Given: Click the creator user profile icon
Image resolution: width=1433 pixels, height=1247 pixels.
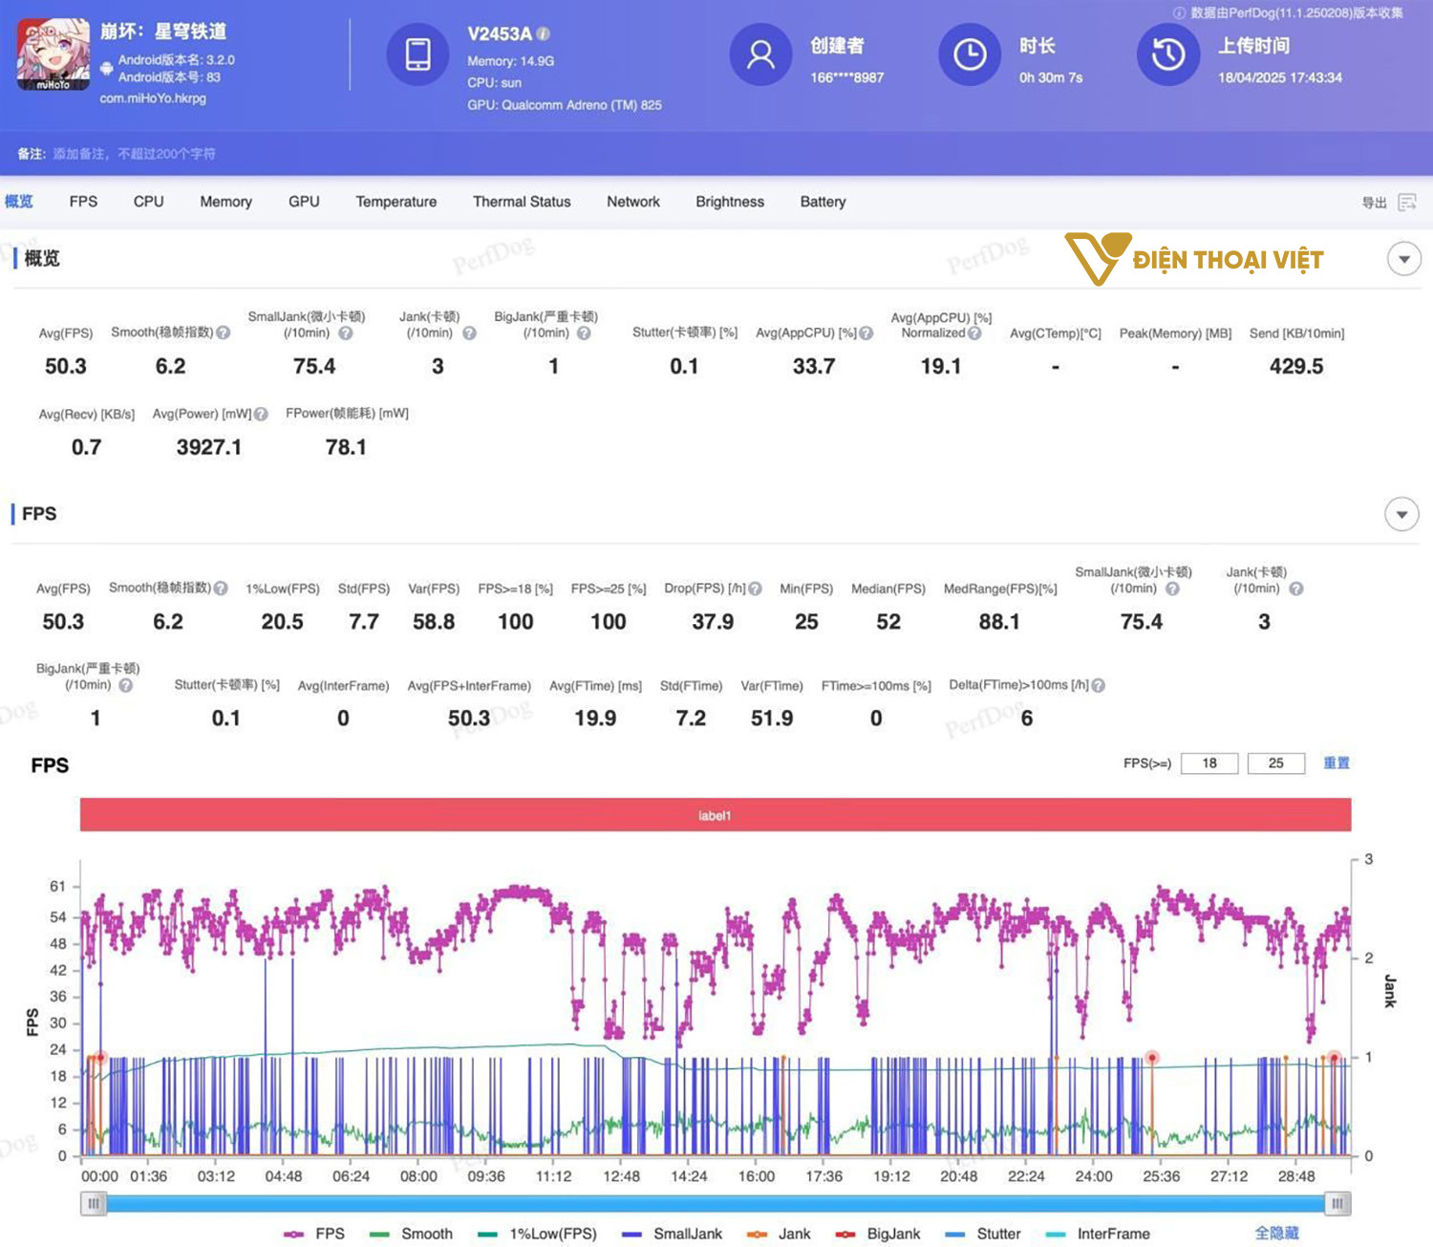Looking at the screenshot, I should pyautogui.click(x=760, y=54).
